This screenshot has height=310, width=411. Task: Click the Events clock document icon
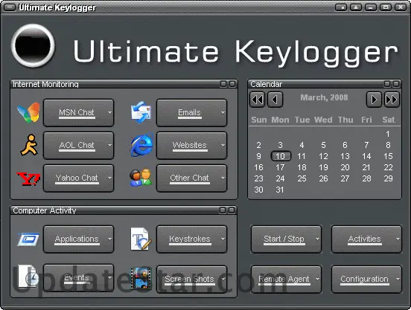click(28, 277)
